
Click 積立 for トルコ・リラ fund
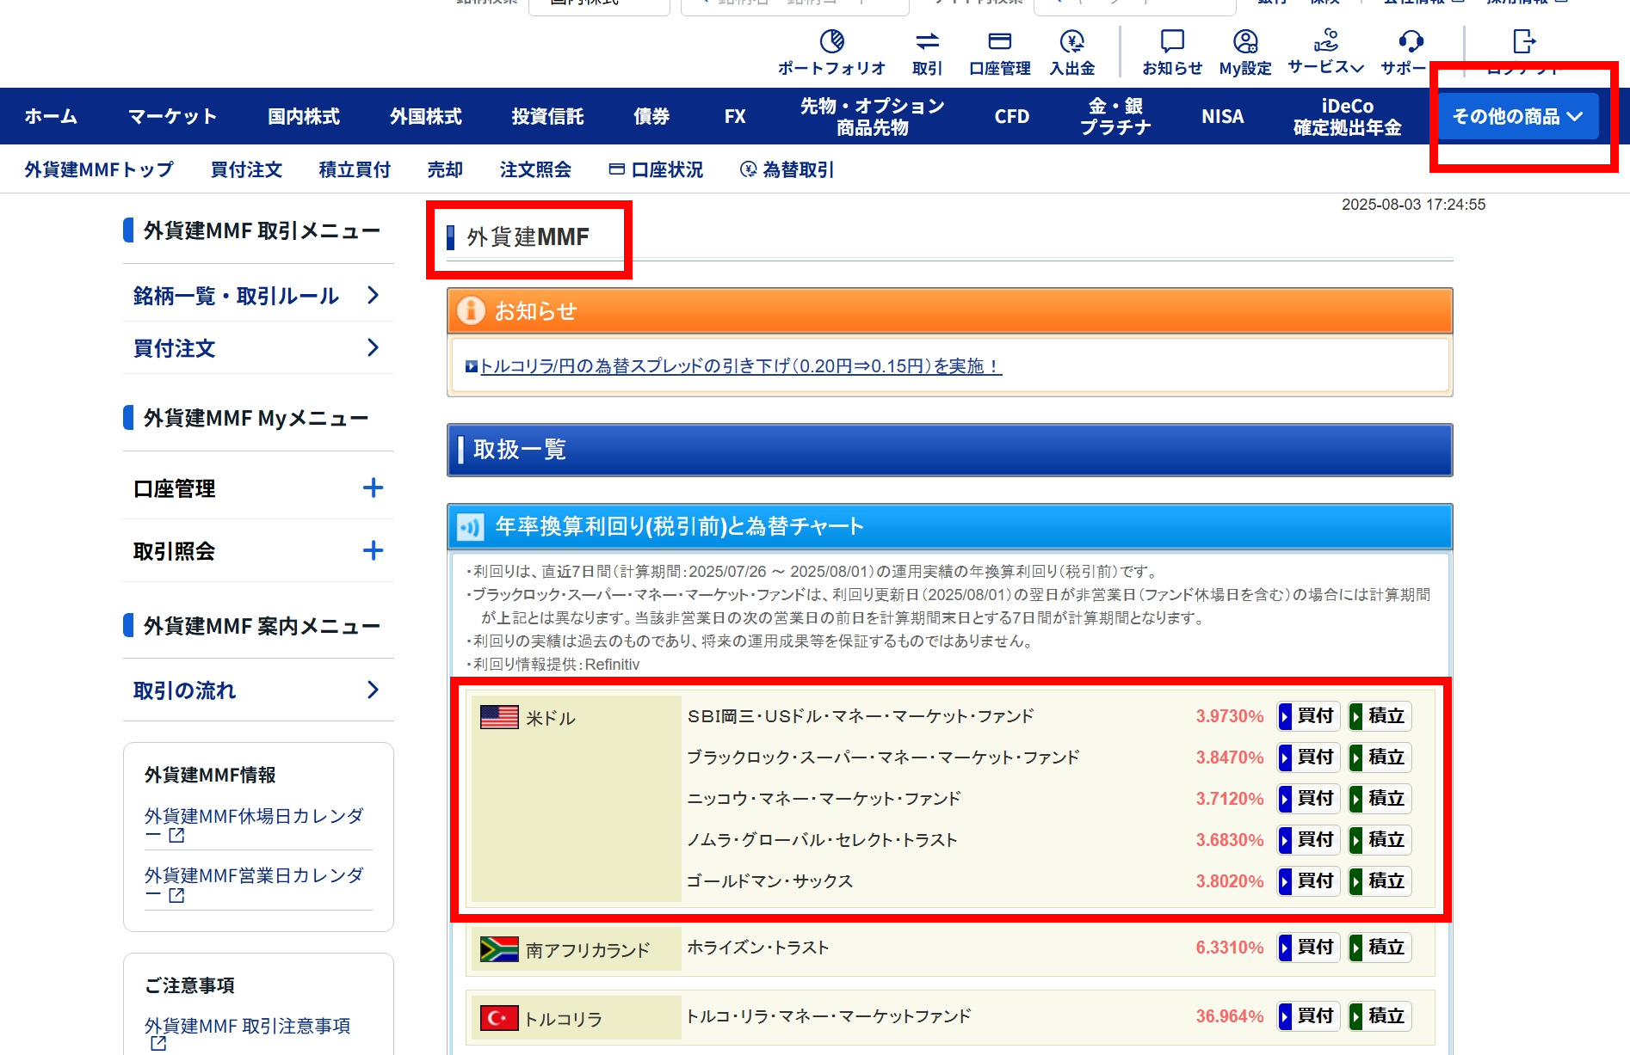tap(1380, 1016)
